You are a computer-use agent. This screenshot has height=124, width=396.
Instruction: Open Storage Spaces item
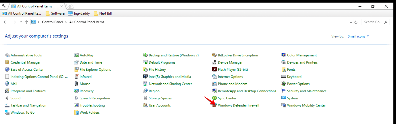[x=160, y=98]
